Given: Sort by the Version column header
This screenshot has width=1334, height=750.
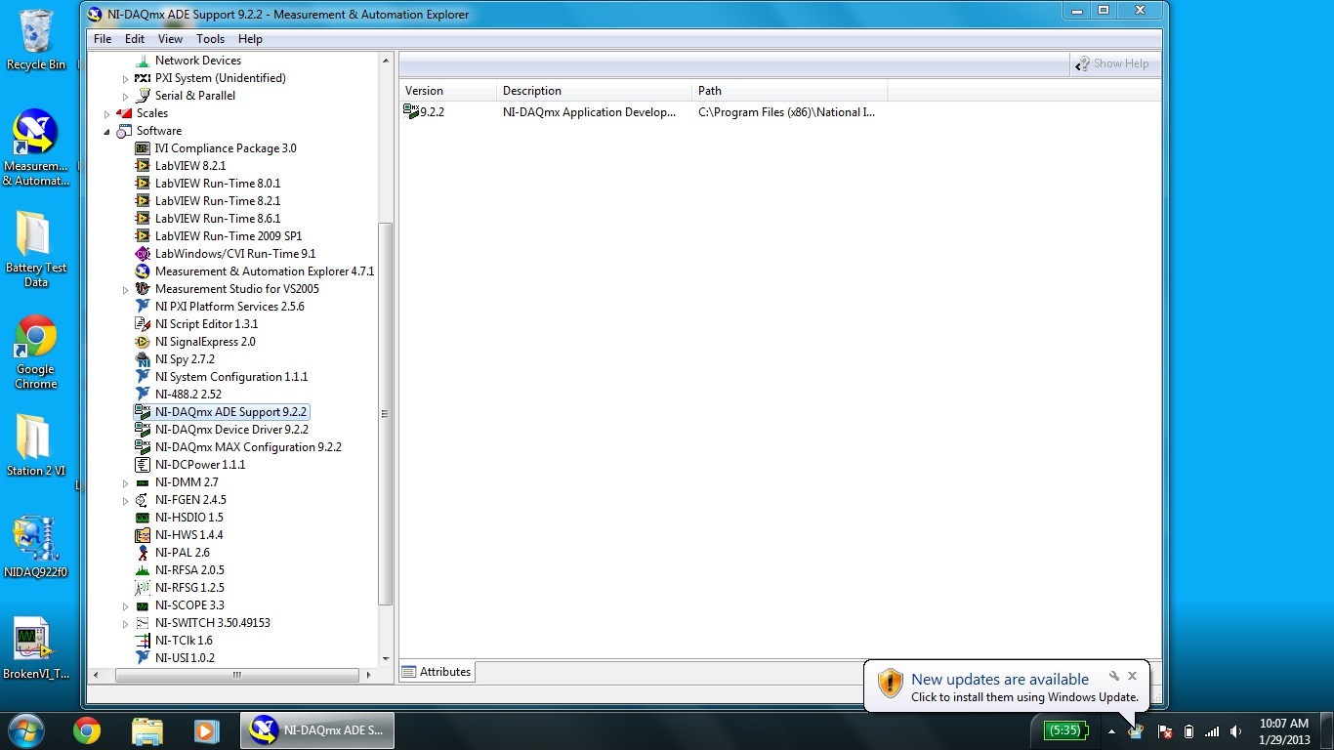Looking at the screenshot, I should [x=447, y=91].
